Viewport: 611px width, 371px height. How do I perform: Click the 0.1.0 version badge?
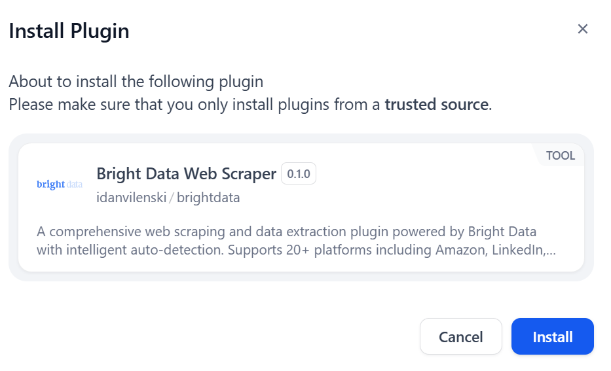(x=299, y=174)
